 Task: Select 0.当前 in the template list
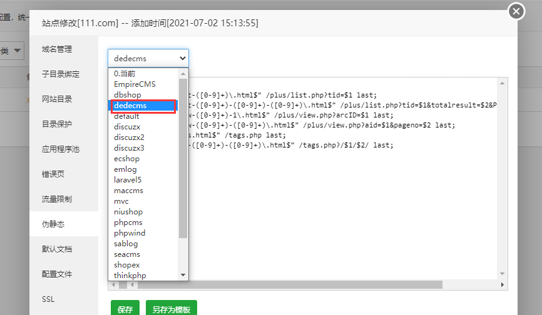point(143,74)
